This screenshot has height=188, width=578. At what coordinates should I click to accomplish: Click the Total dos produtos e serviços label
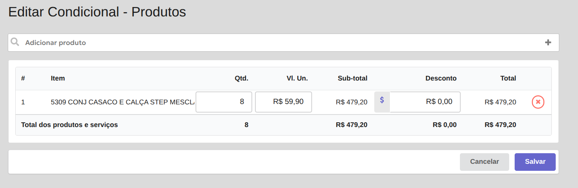69,125
